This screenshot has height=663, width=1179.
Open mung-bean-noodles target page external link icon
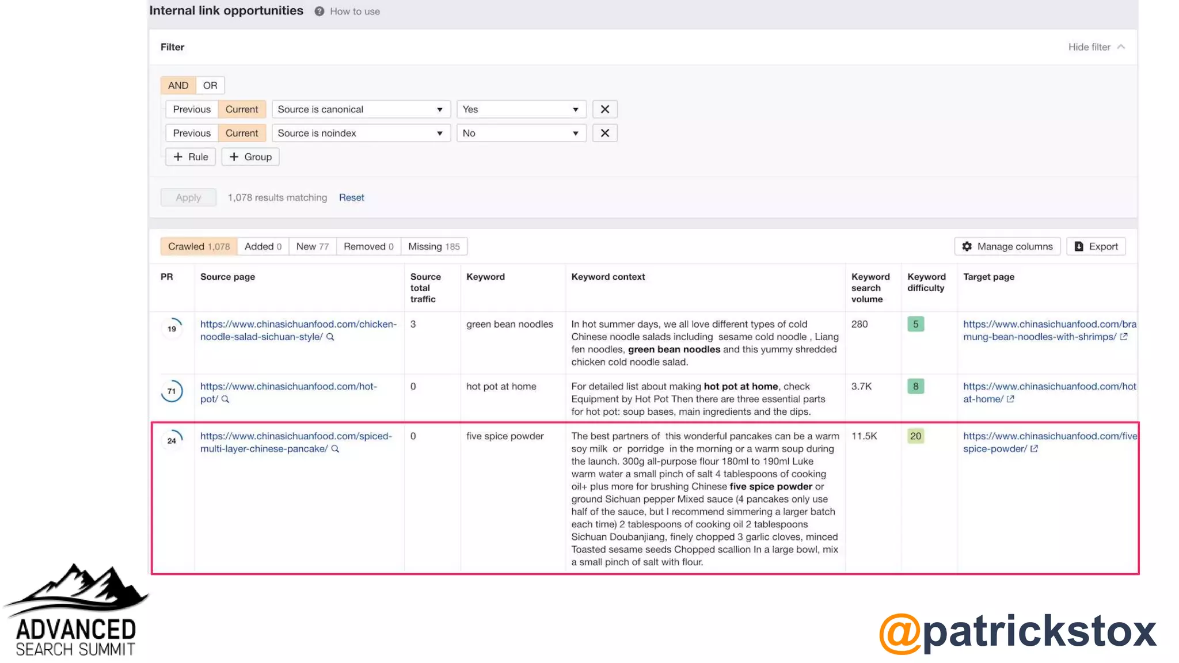(1124, 337)
